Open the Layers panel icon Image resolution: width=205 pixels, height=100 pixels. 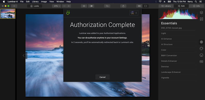(x=201, y=13)
